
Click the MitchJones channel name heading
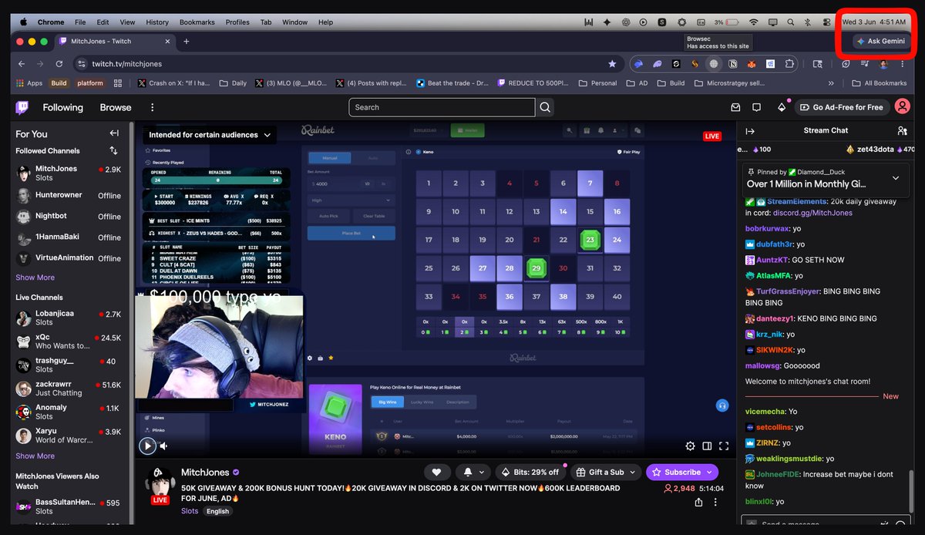click(x=206, y=472)
